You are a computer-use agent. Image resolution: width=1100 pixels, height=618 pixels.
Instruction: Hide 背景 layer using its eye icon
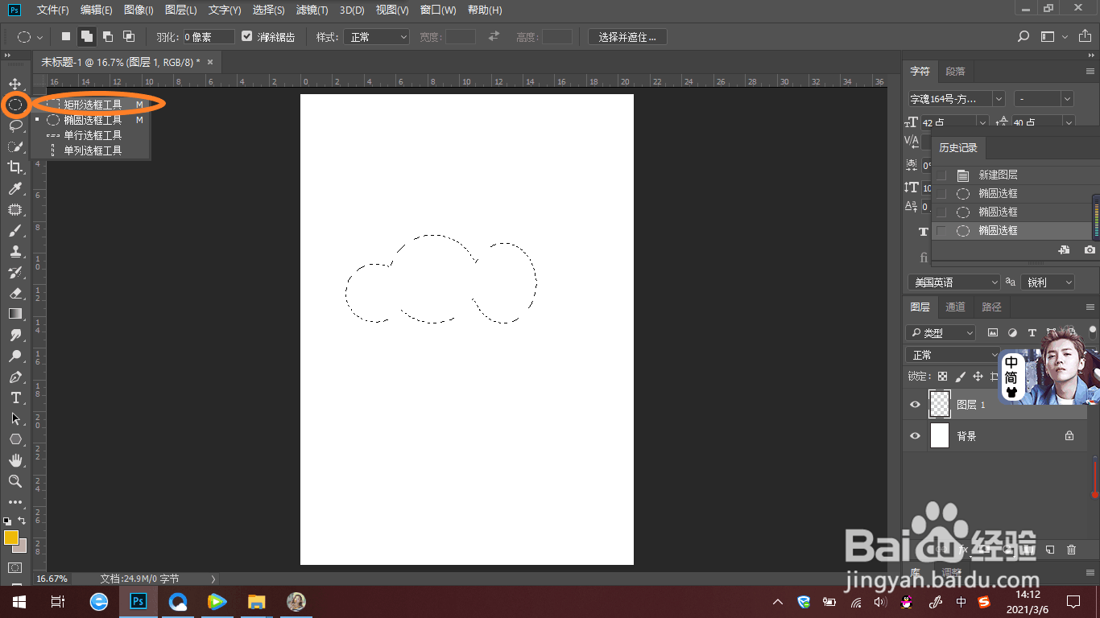(x=915, y=436)
